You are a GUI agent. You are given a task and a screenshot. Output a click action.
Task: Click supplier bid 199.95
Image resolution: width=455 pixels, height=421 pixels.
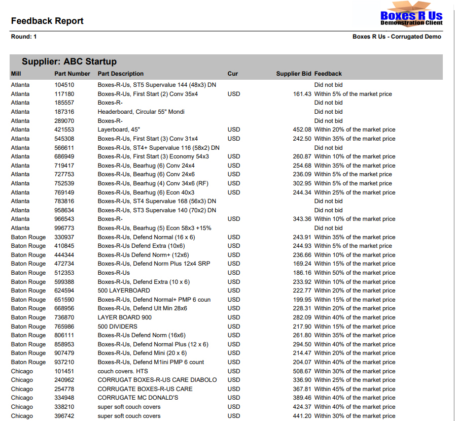click(x=302, y=300)
